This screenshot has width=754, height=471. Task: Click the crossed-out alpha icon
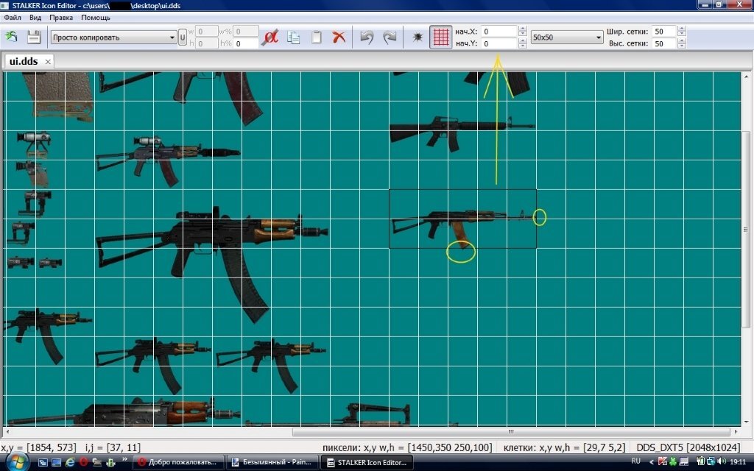point(270,37)
